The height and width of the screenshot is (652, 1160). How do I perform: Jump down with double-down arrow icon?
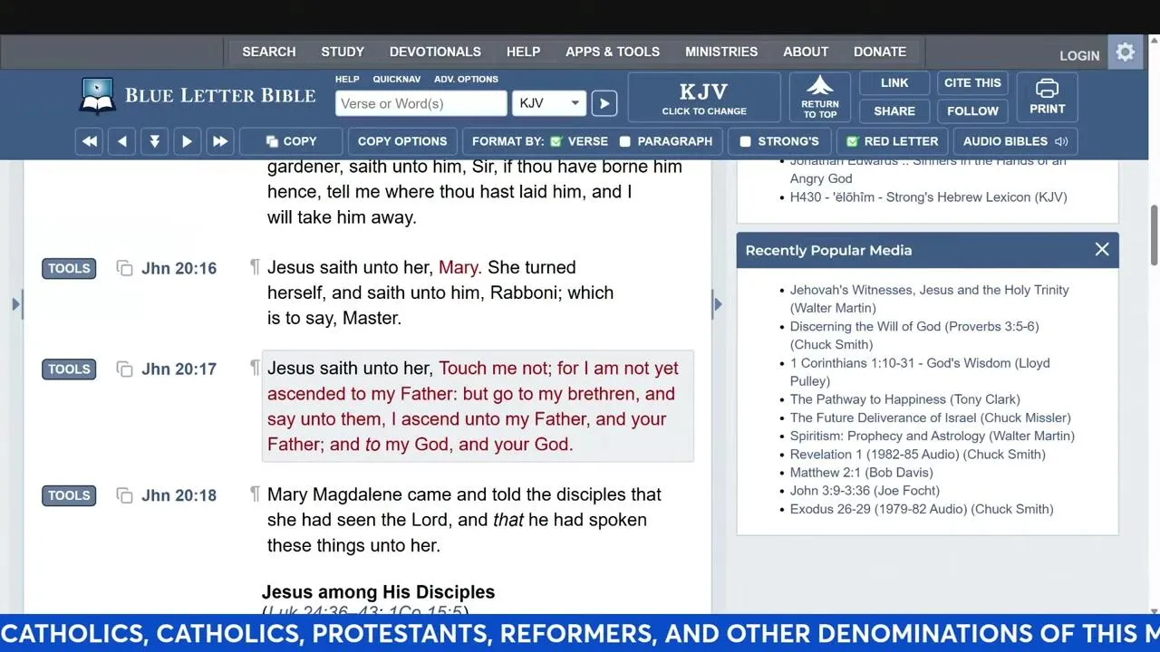click(x=155, y=141)
